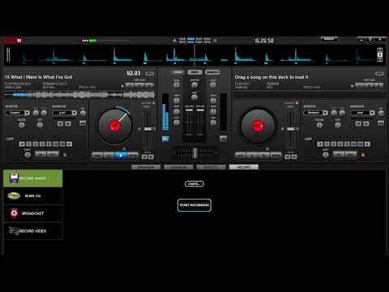Viewport: 389px width, 292px height.
Task: Click the left deck loop double arrow
Action: click(70, 144)
